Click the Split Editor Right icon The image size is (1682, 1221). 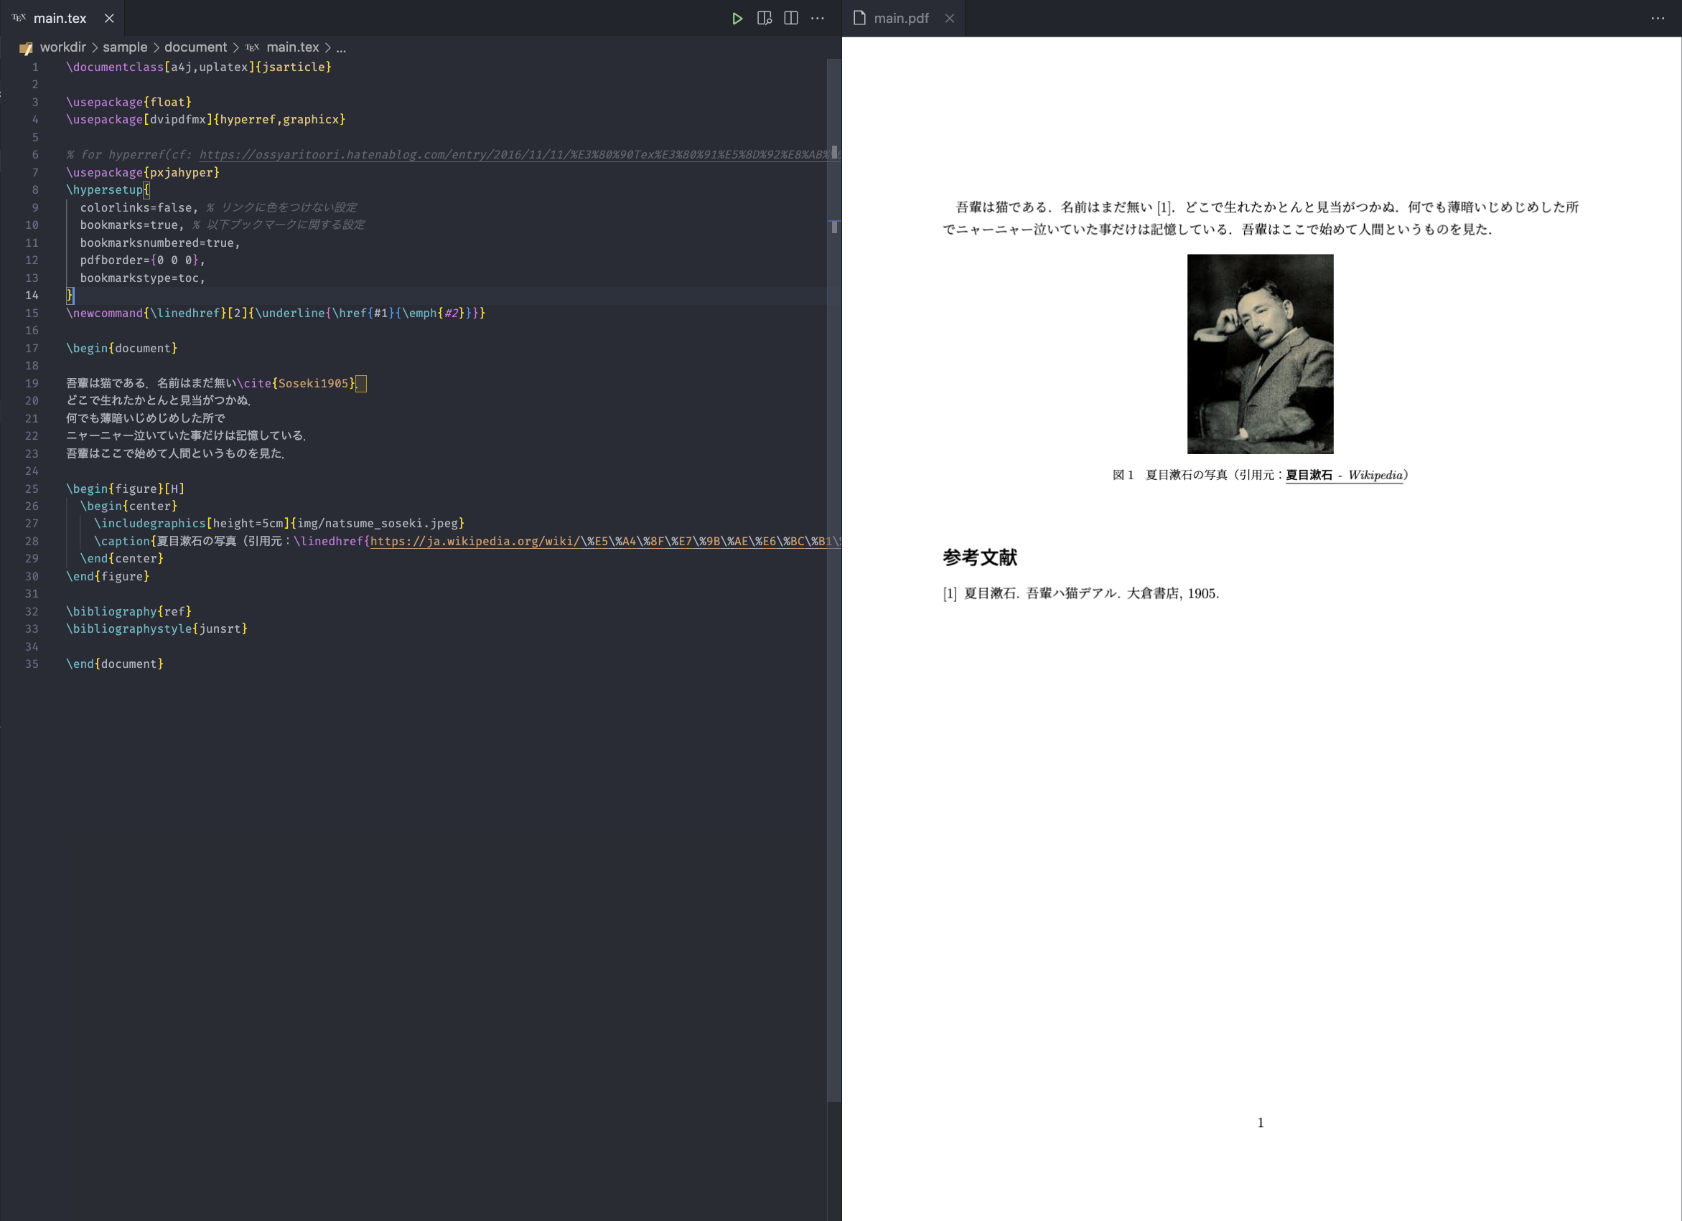point(790,19)
